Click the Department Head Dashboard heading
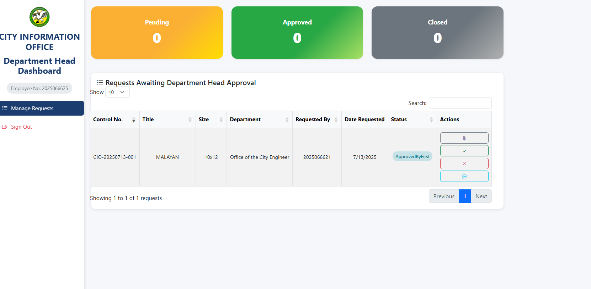 (39, 66)
